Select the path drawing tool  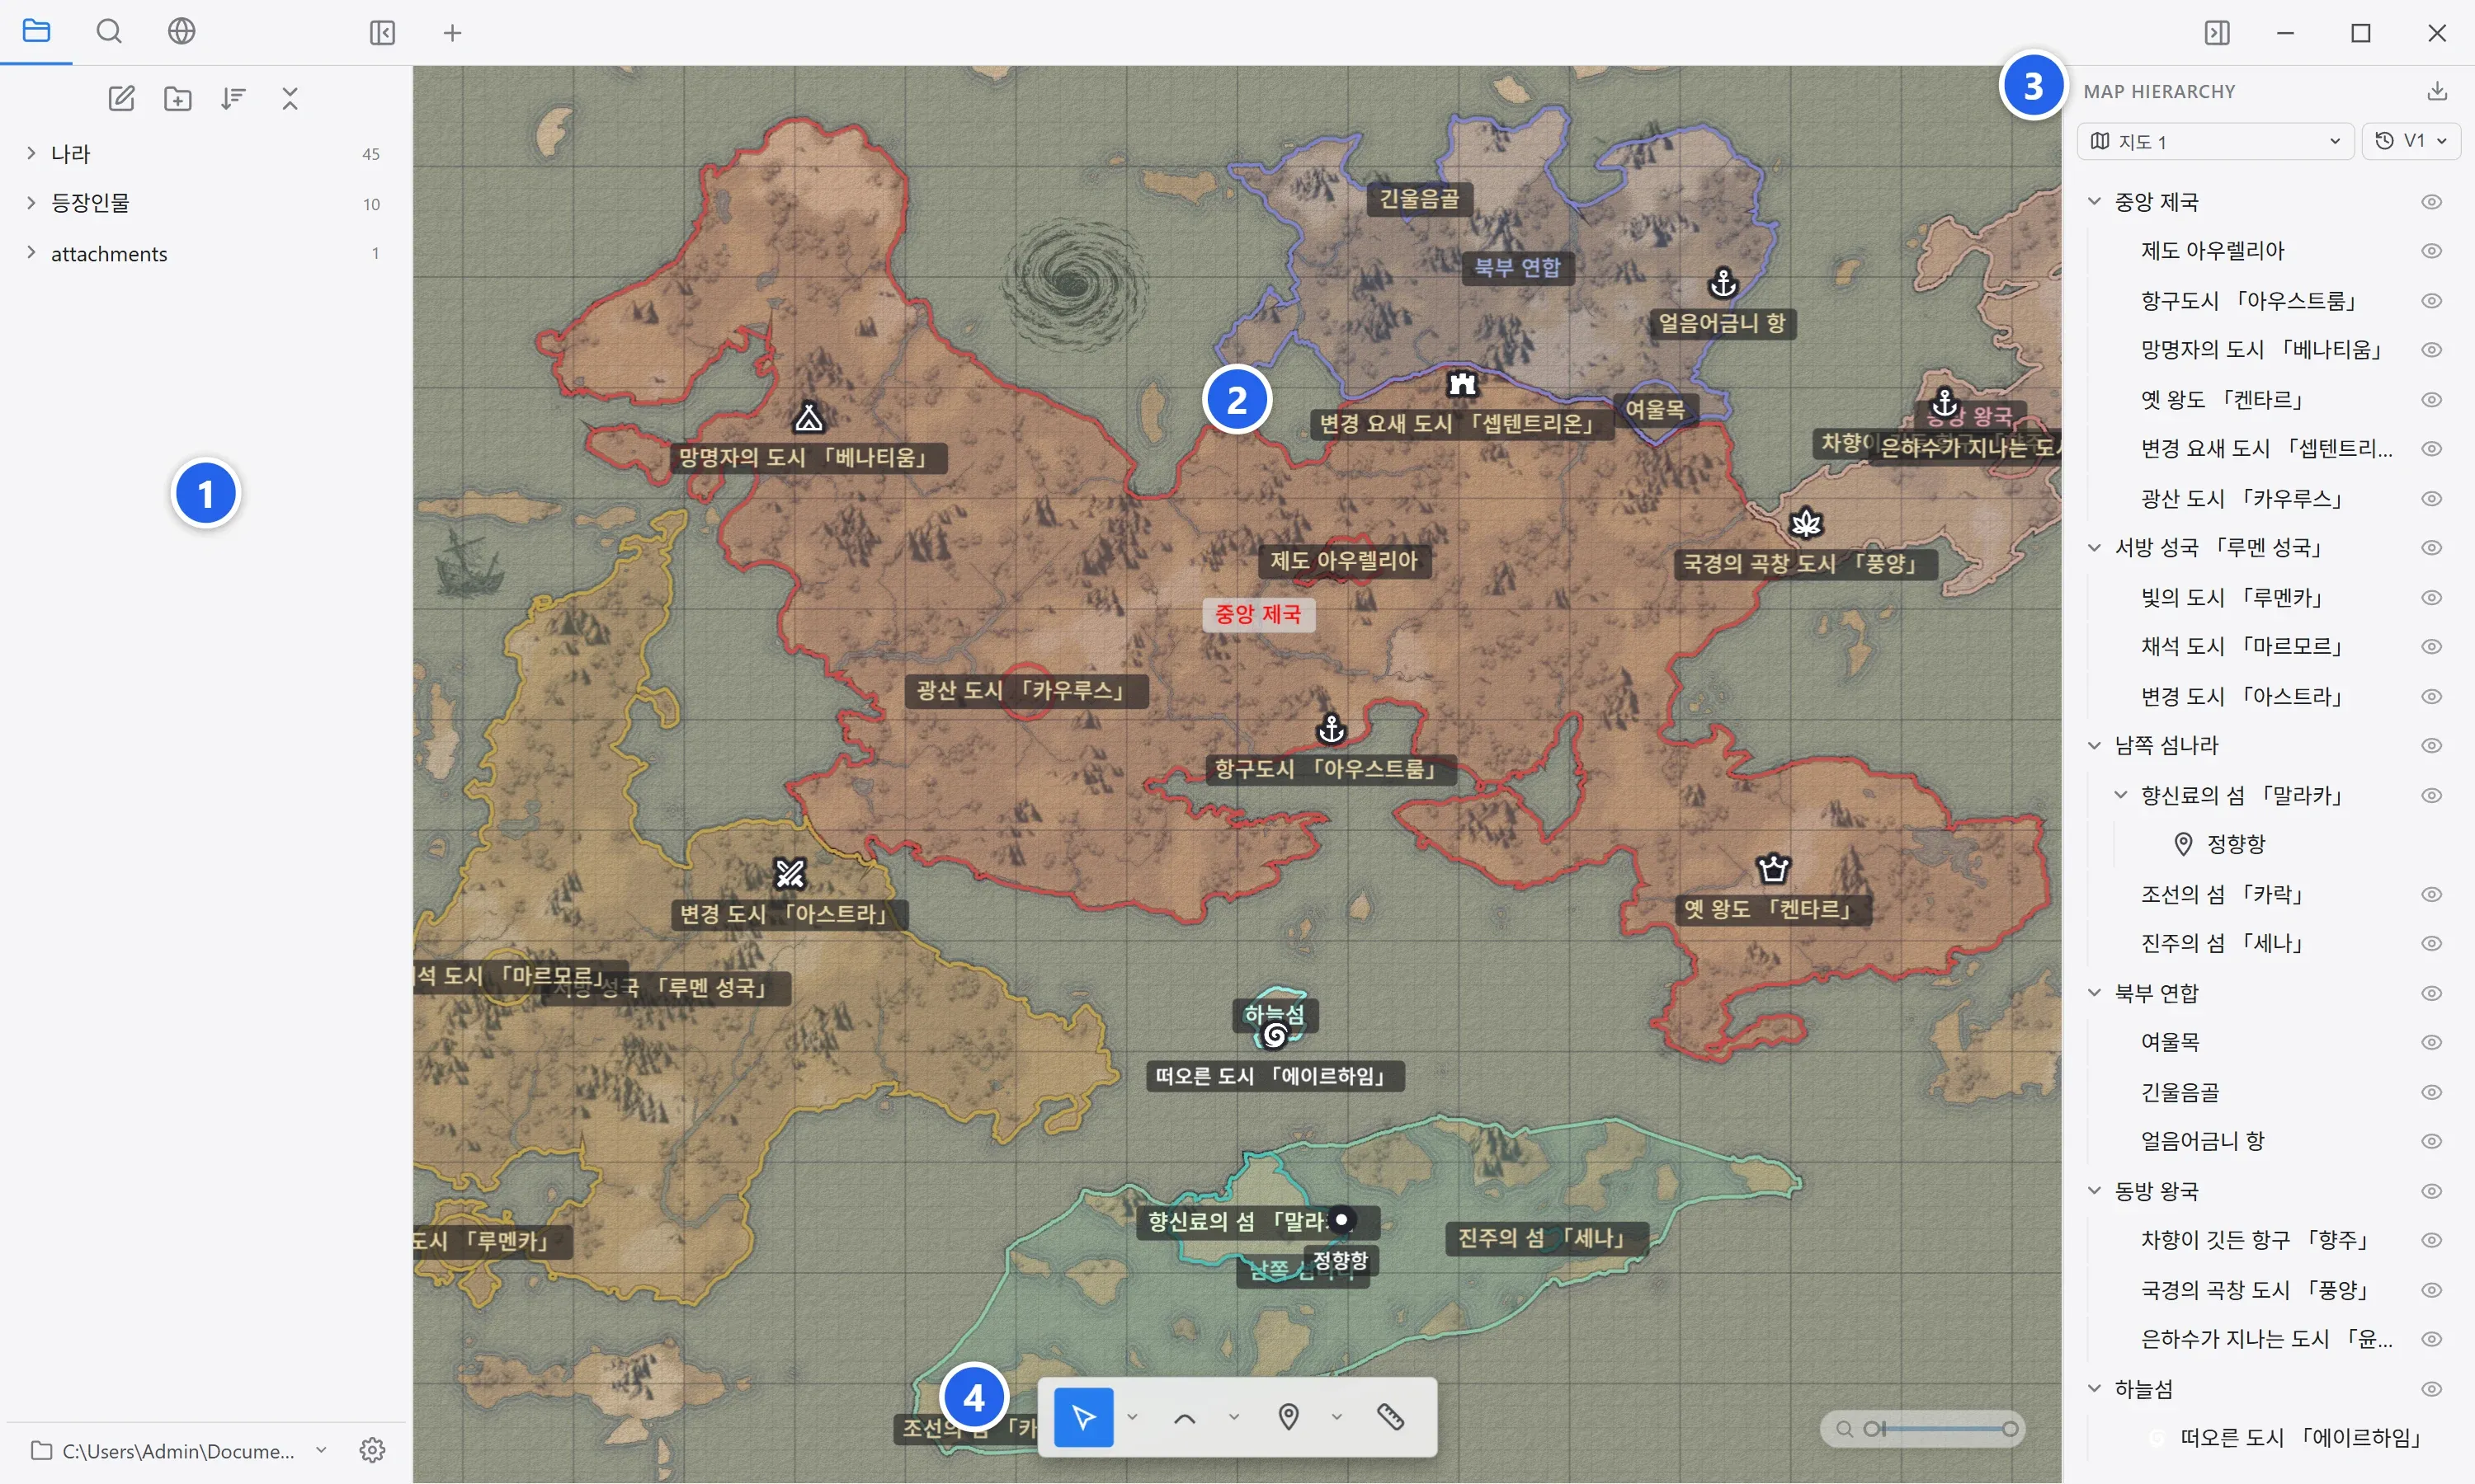(1185, 1417)
